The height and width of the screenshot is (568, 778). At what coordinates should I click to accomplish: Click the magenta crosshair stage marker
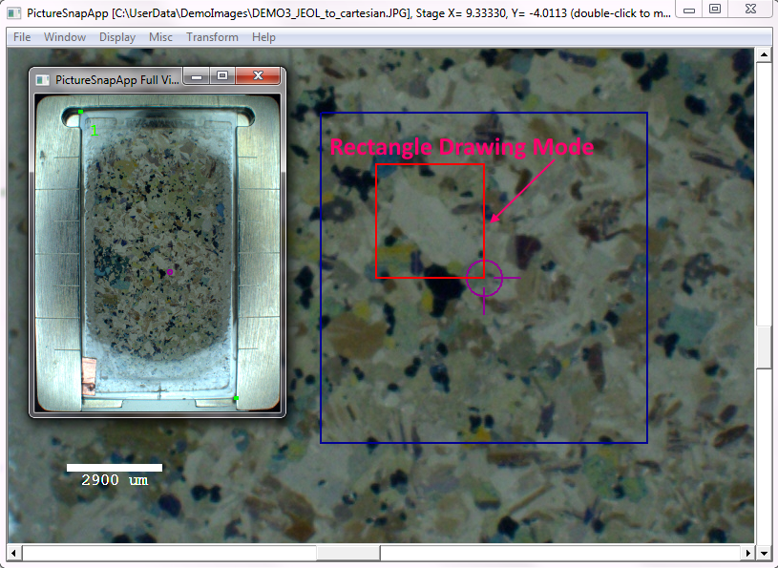click(x=484, y=278)
